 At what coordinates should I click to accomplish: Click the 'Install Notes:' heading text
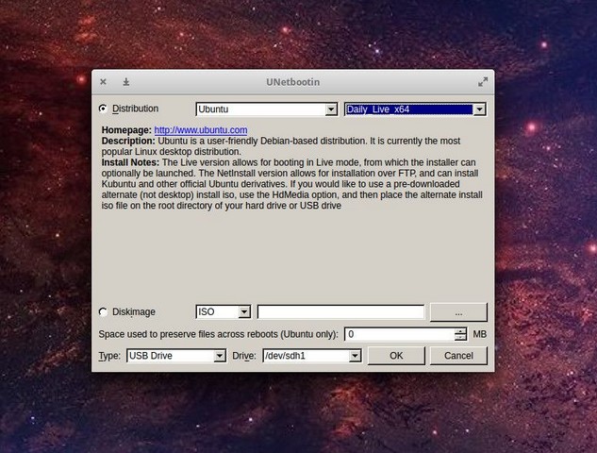pyautogui.click(x=130, y=162)
